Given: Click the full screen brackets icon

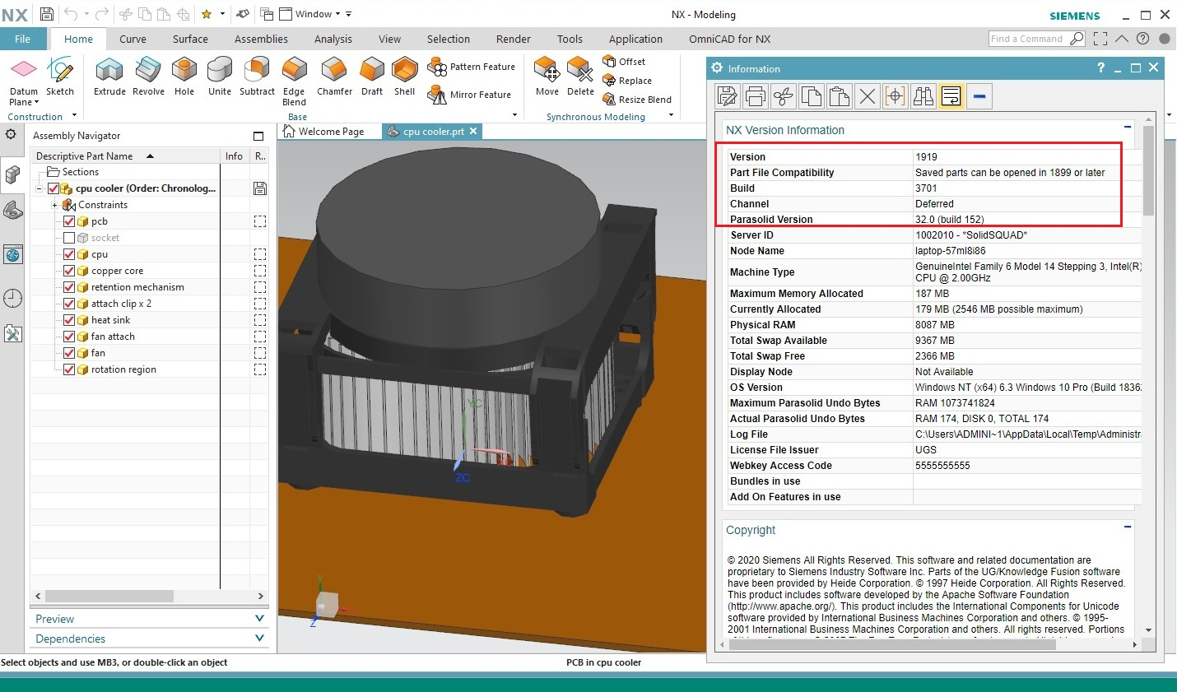Looking at the screenshot, I should pos(1100,39).
